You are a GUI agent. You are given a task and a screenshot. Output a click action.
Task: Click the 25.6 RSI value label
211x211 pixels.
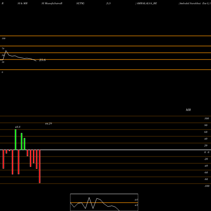click(42, 60)
